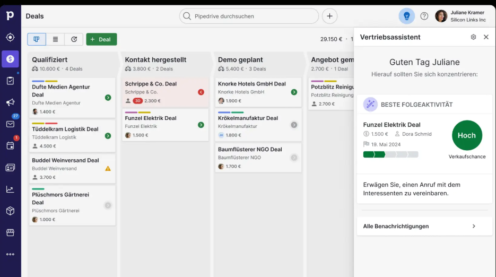Open Dufte Medien Agentur Deal card
496x277 pixels.
click(x=72, y=98)
